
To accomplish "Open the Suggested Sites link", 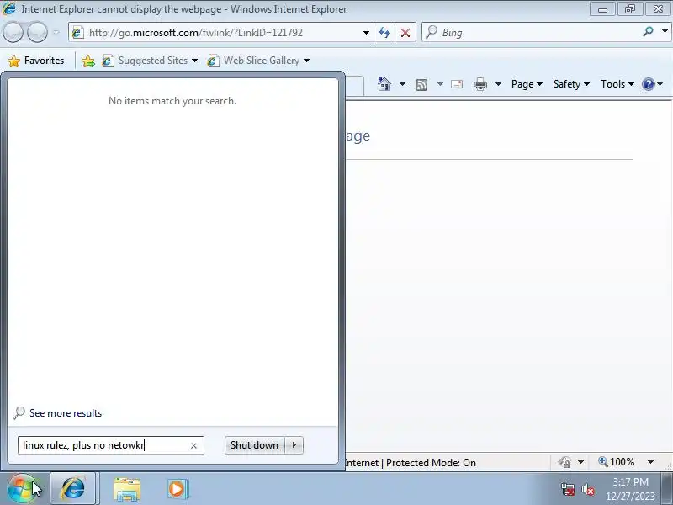I will point(150,61).
